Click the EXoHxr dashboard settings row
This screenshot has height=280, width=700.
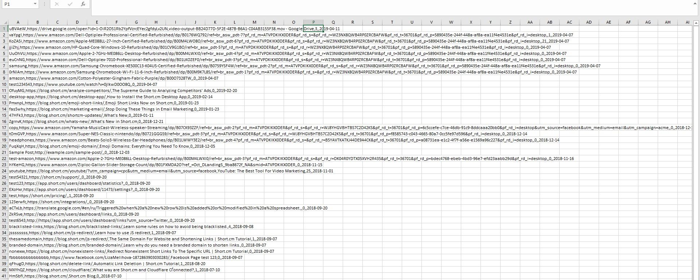coord(84,189)
